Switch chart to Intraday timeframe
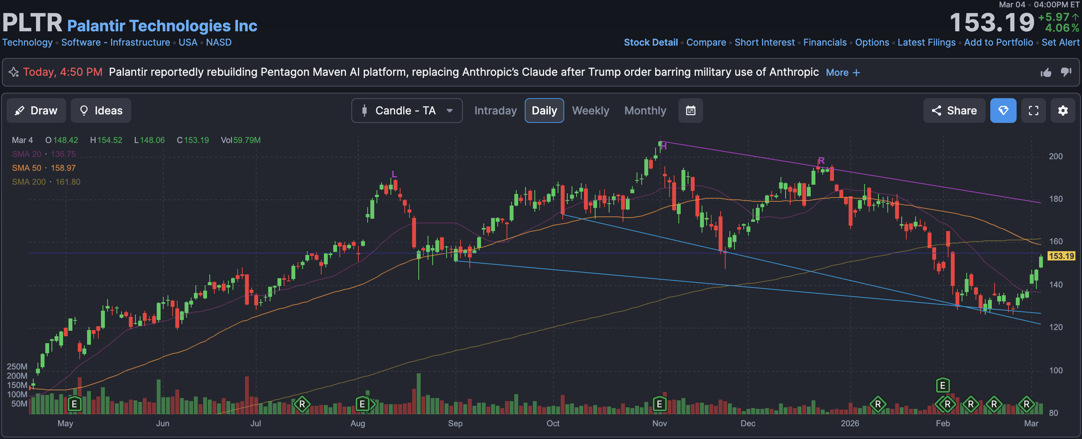Screen dimensions: 1082x439 [x=495, y=111]
